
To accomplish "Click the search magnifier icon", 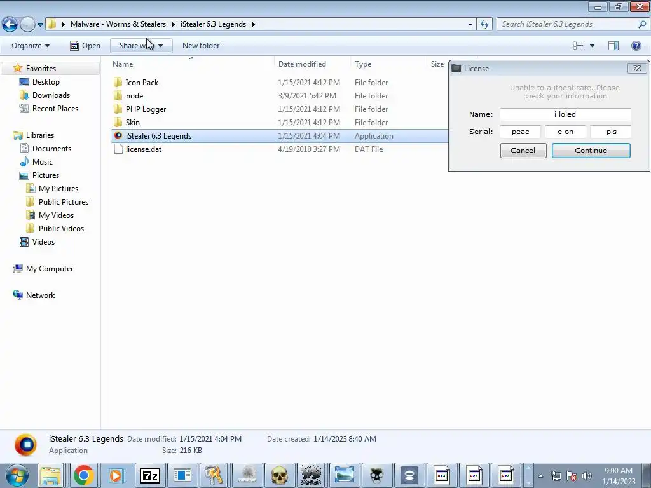I will tap(642, 24).
